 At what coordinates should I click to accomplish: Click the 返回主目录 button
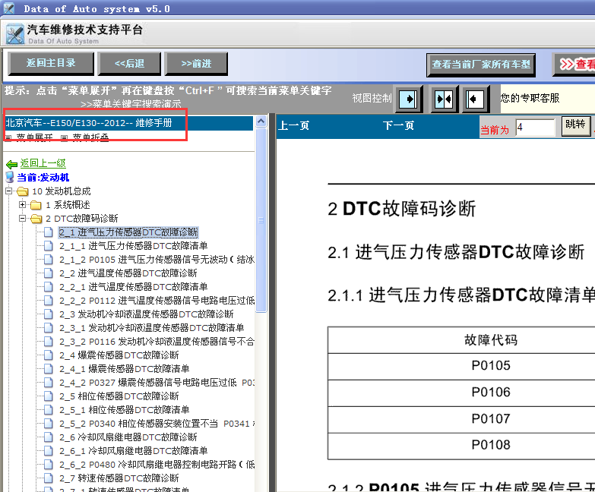[x=51, y=63]
